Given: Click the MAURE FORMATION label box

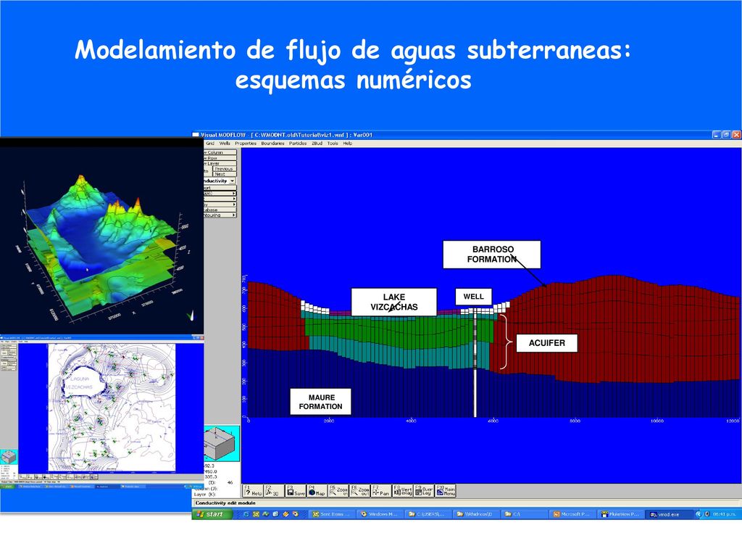Looking at the screenshot, I should (321, 402).
